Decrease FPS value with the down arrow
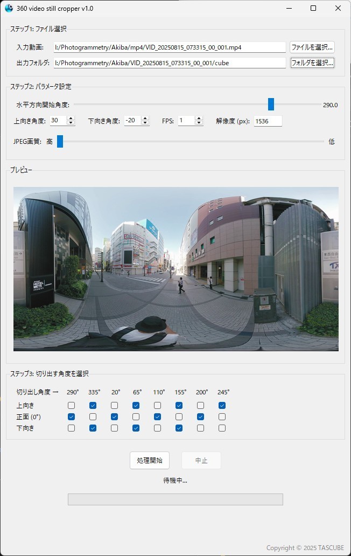This screenshot has width=351, height=556. click(199, 123)
